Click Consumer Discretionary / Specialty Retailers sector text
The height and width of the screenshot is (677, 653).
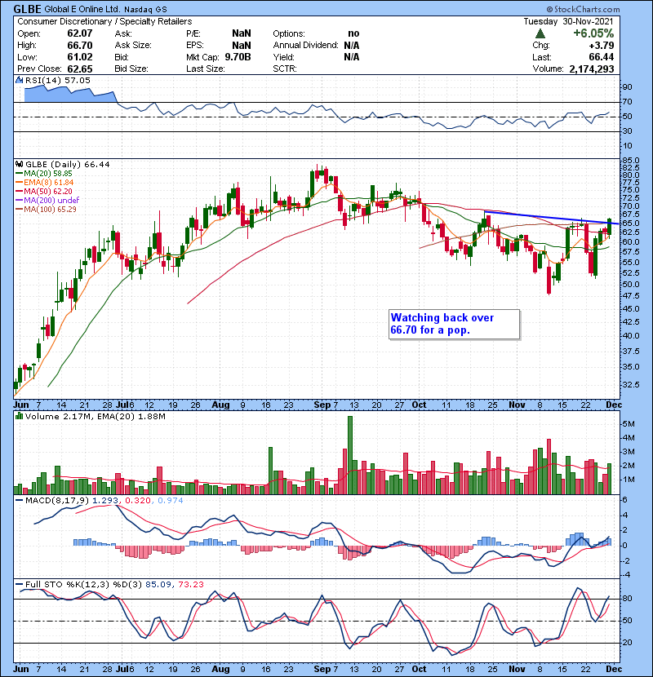coord(104,21)
